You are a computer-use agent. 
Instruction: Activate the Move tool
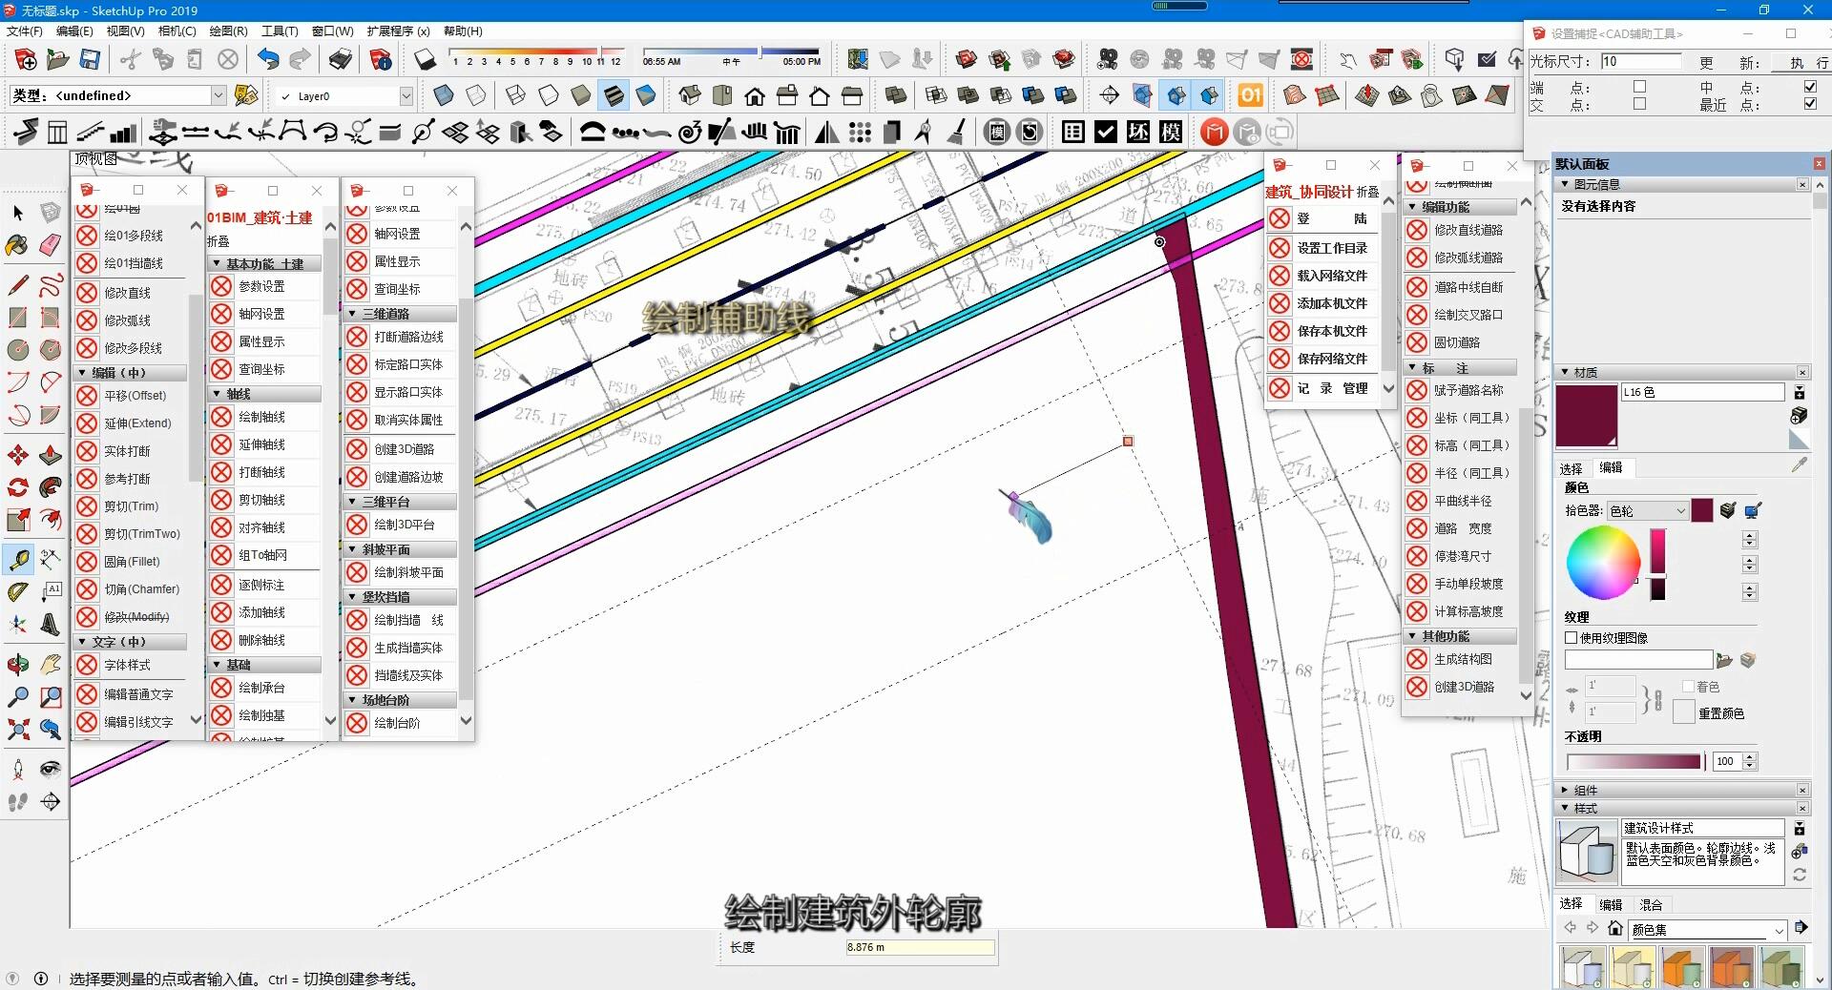[x=18, y=455]
